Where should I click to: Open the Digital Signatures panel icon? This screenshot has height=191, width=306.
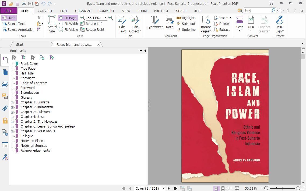point(5,157)
